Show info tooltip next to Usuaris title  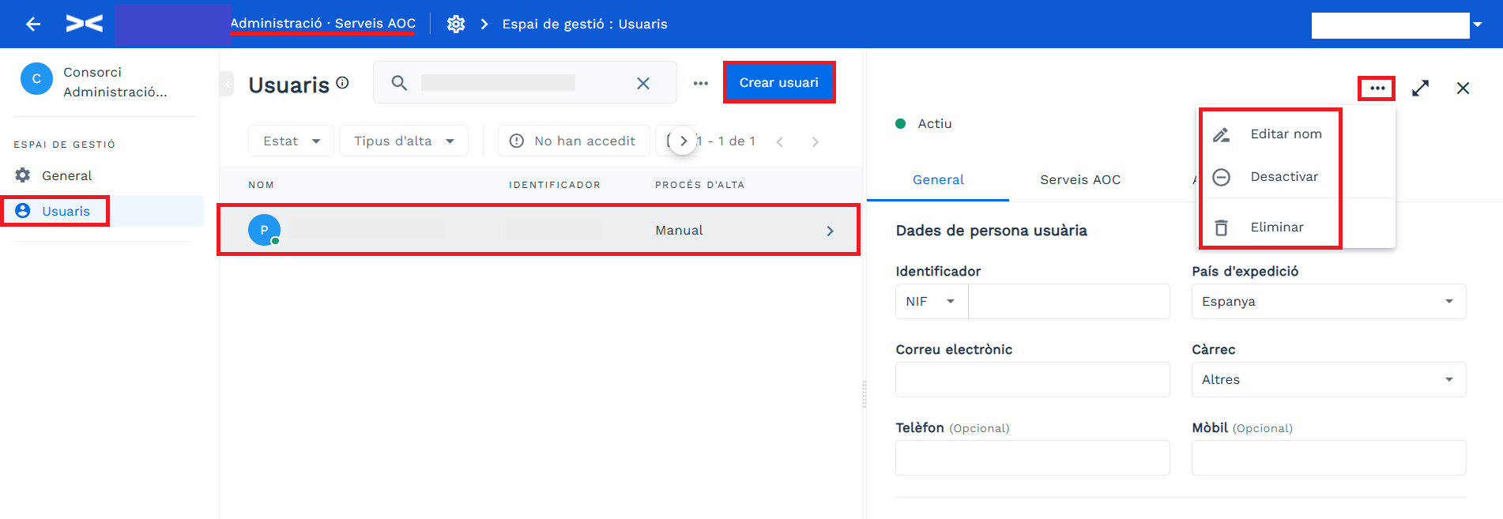point(342,82)
